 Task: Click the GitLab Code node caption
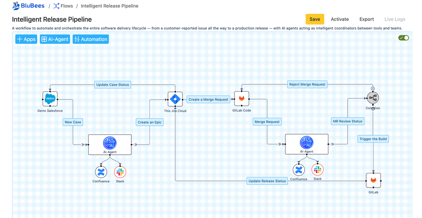(x=242, y=110)
